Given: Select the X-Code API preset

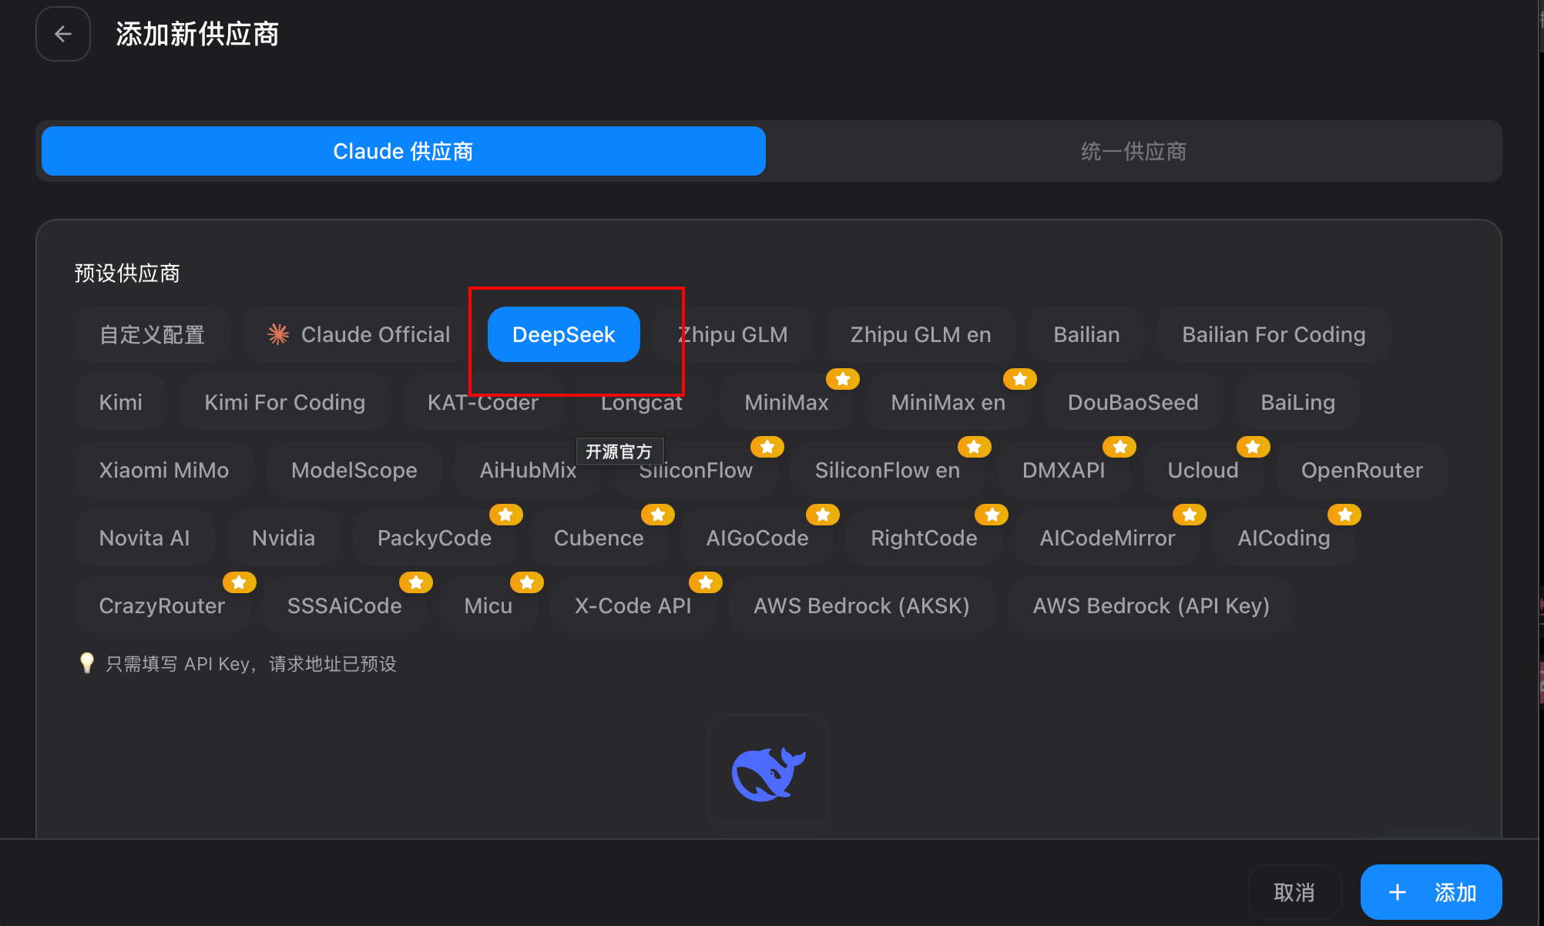Looking at the screenshot, I should pos(633,606).
